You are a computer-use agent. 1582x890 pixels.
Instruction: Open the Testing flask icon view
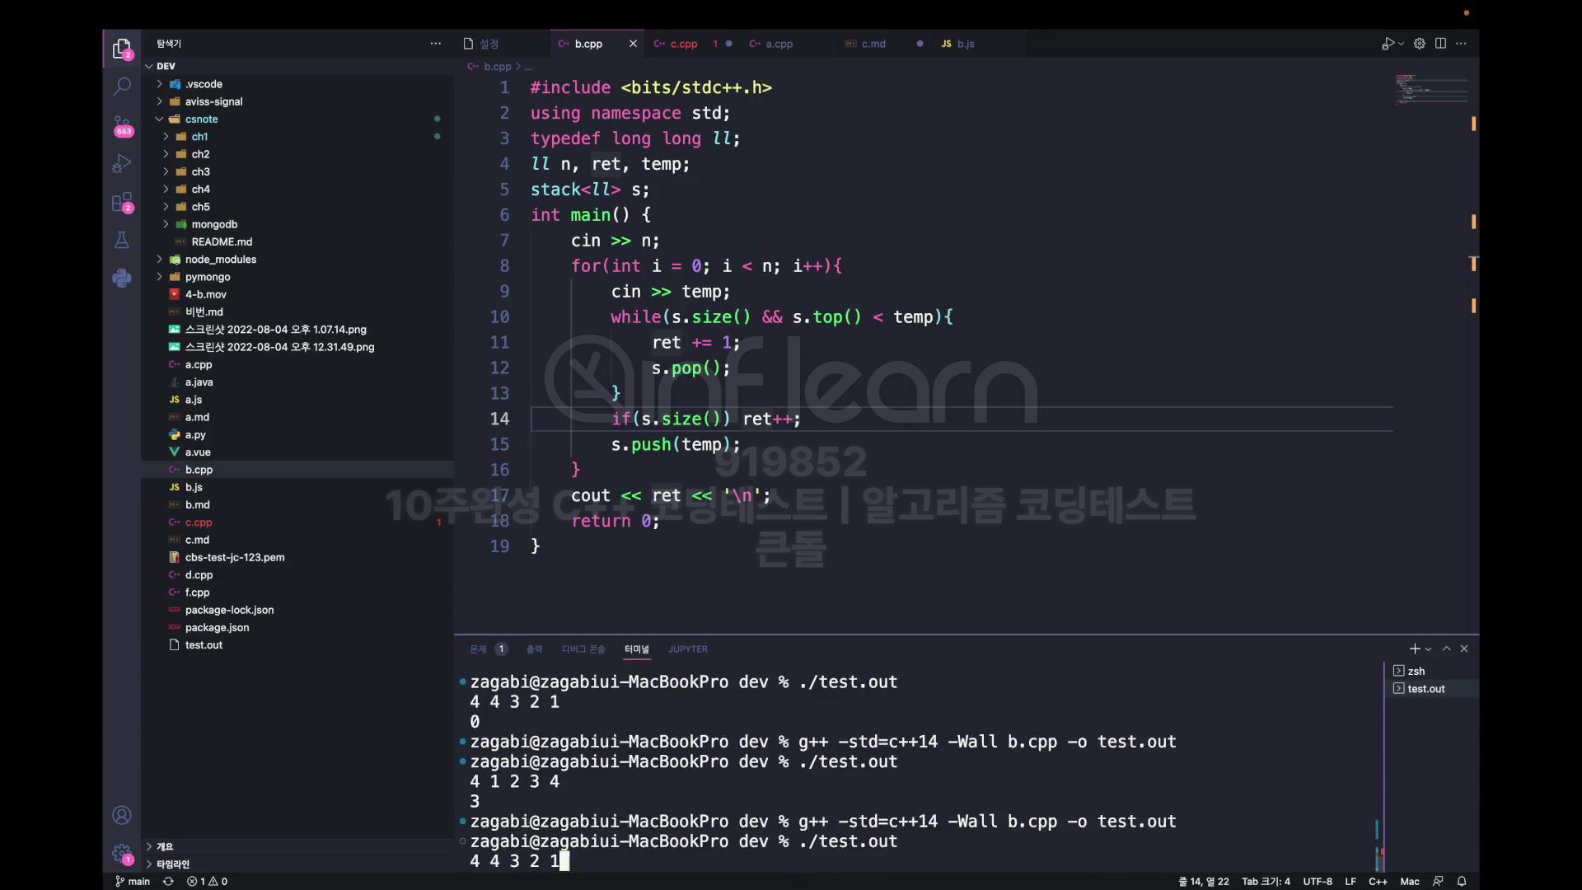(122, 240)
